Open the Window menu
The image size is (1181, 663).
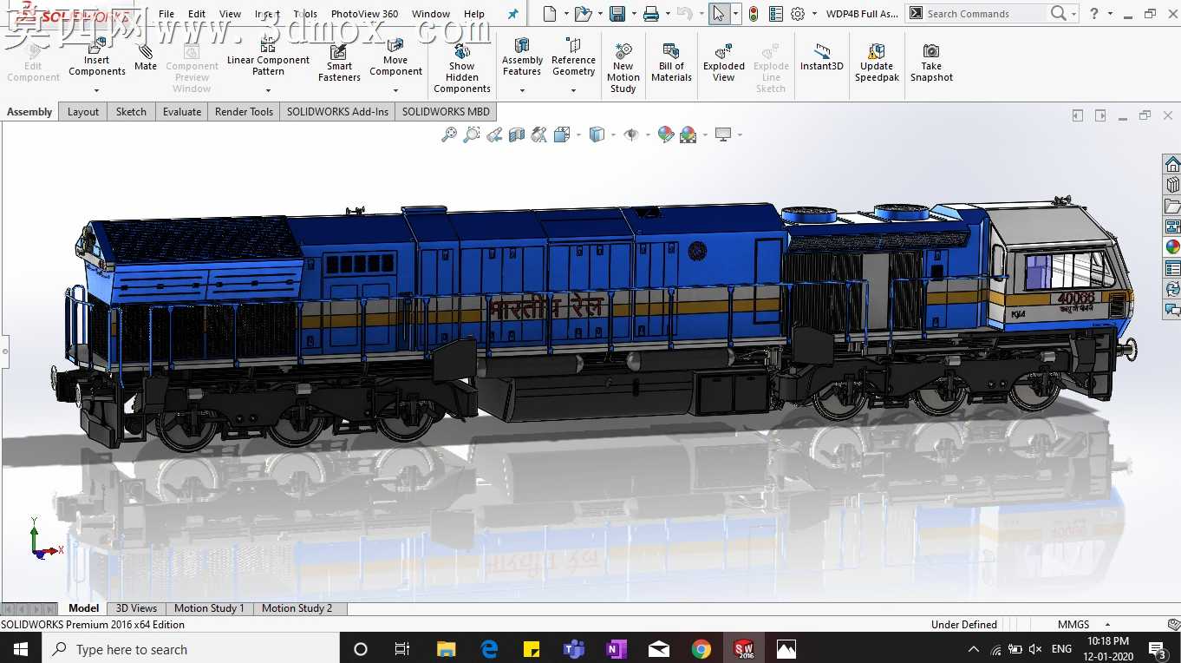click(x=431, y=14)
